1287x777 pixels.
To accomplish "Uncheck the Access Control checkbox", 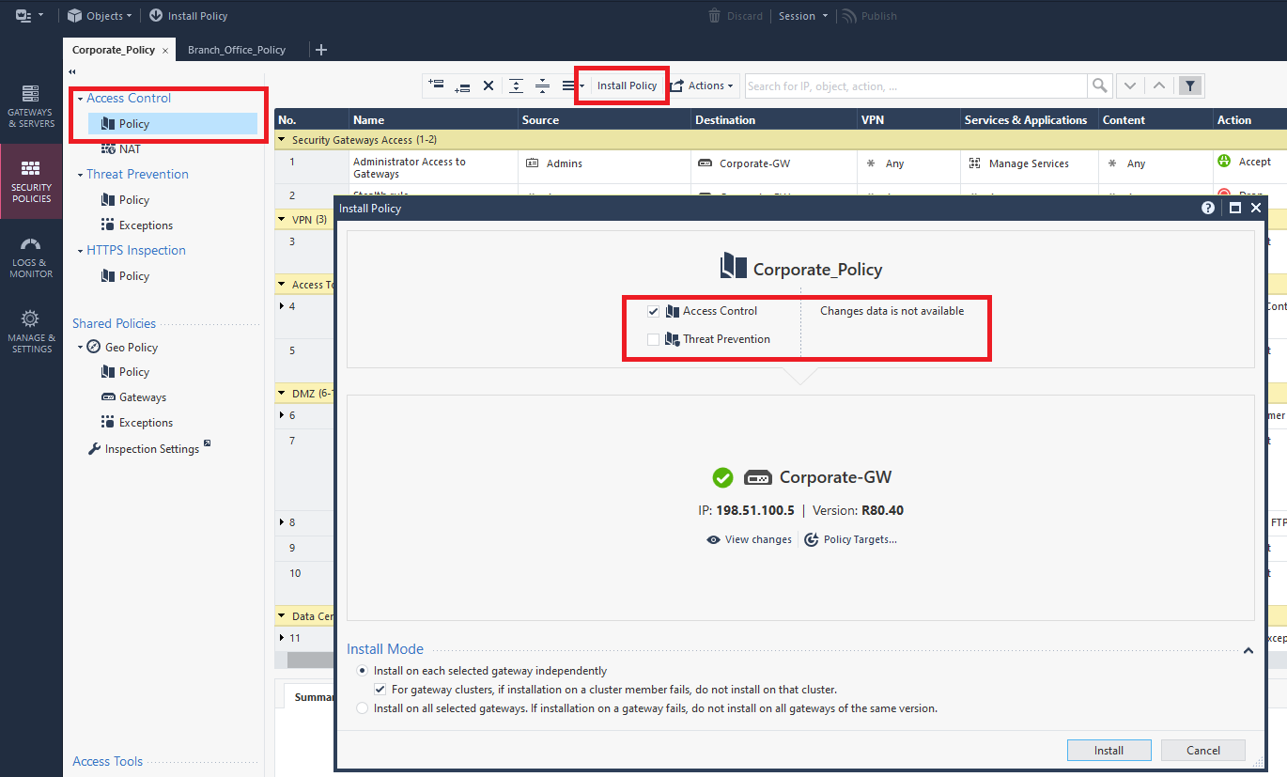I will coord(653,311).
